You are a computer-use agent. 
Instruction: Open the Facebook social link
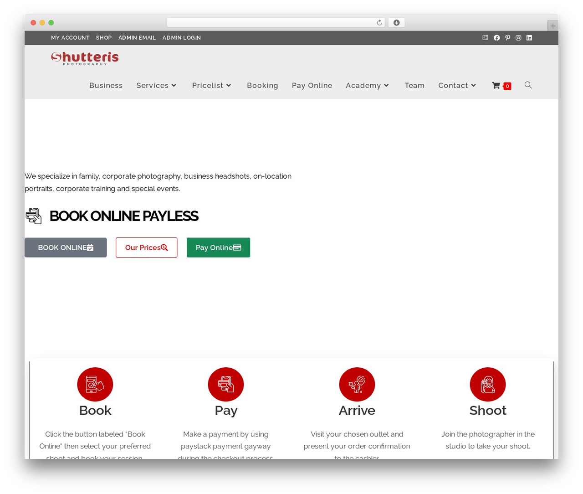click(x=496, y=38)
